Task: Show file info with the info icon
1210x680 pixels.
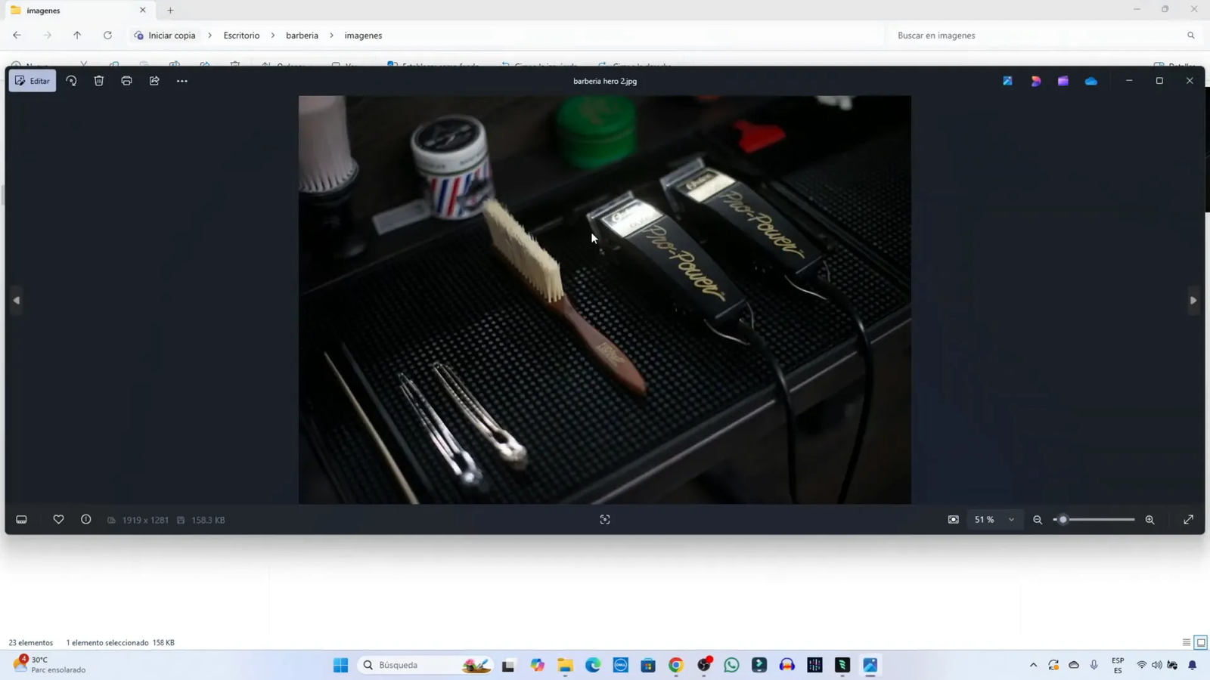Action: click(x=86, y=520)
